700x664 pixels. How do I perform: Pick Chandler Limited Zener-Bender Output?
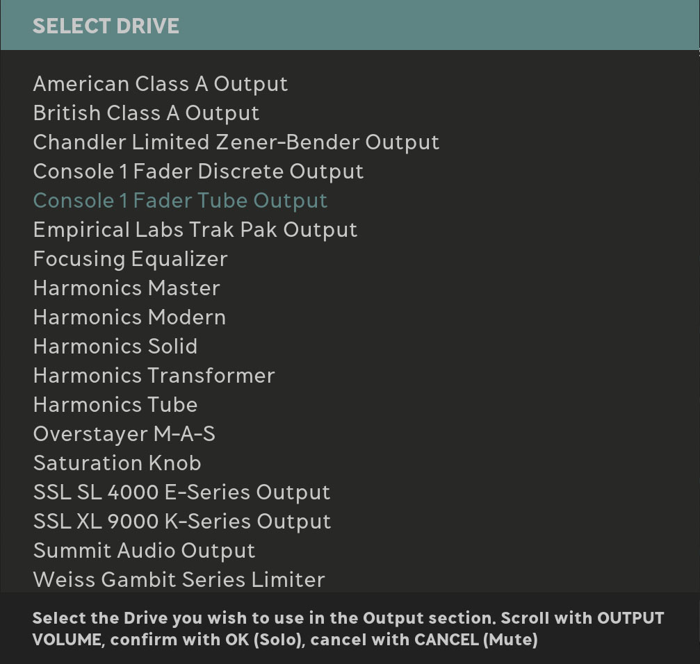tap(236, 142)
